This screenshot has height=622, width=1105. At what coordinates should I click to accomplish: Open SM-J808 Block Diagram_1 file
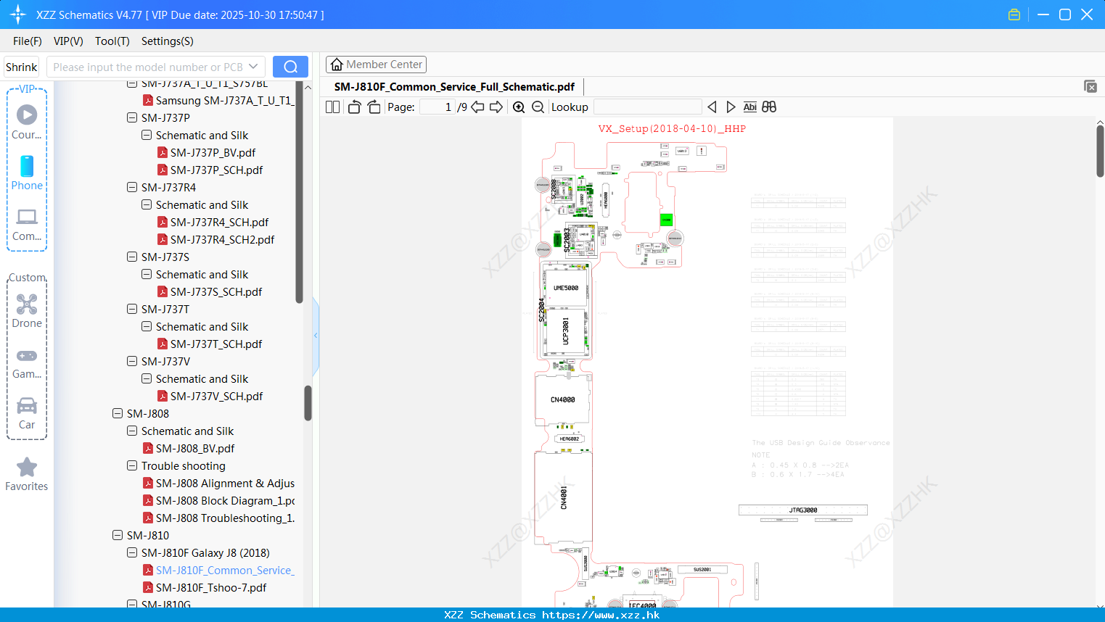225,500
